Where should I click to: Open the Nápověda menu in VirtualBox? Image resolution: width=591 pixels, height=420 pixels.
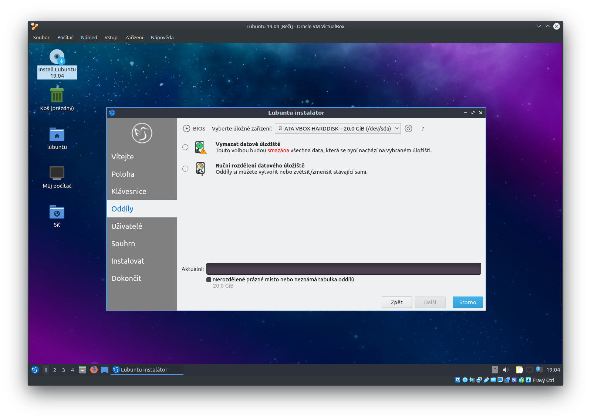[162, 37]
